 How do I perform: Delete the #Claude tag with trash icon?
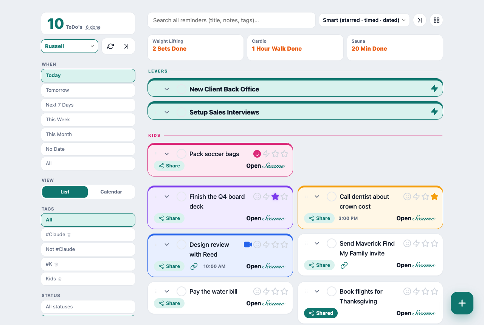69,235
